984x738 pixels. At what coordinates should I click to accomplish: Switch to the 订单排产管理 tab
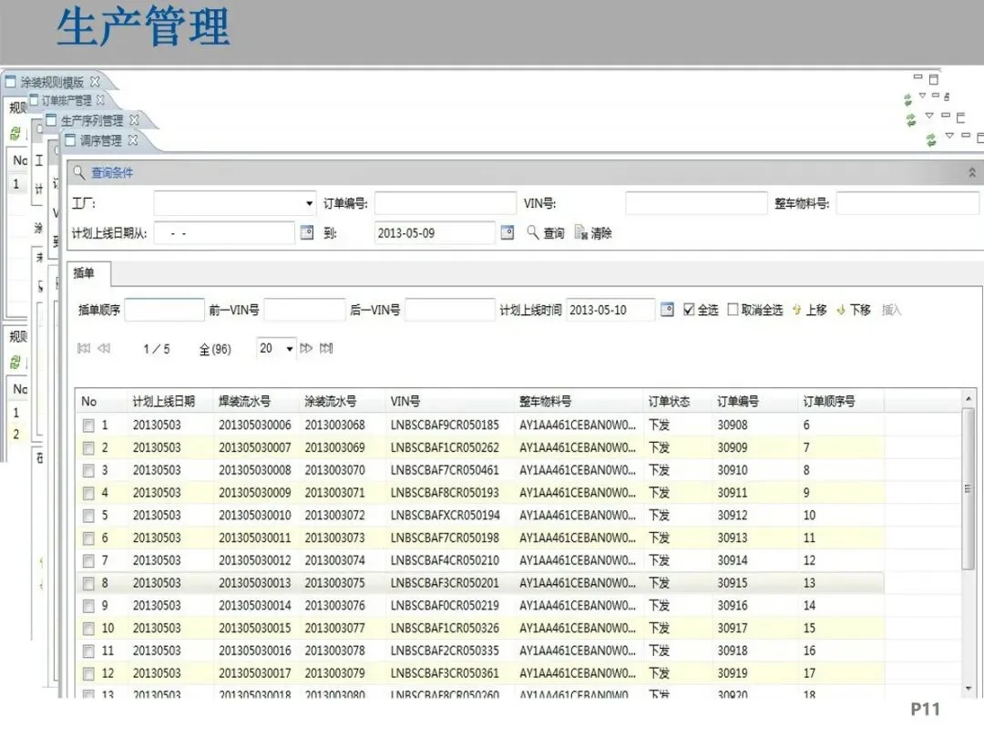66,100
